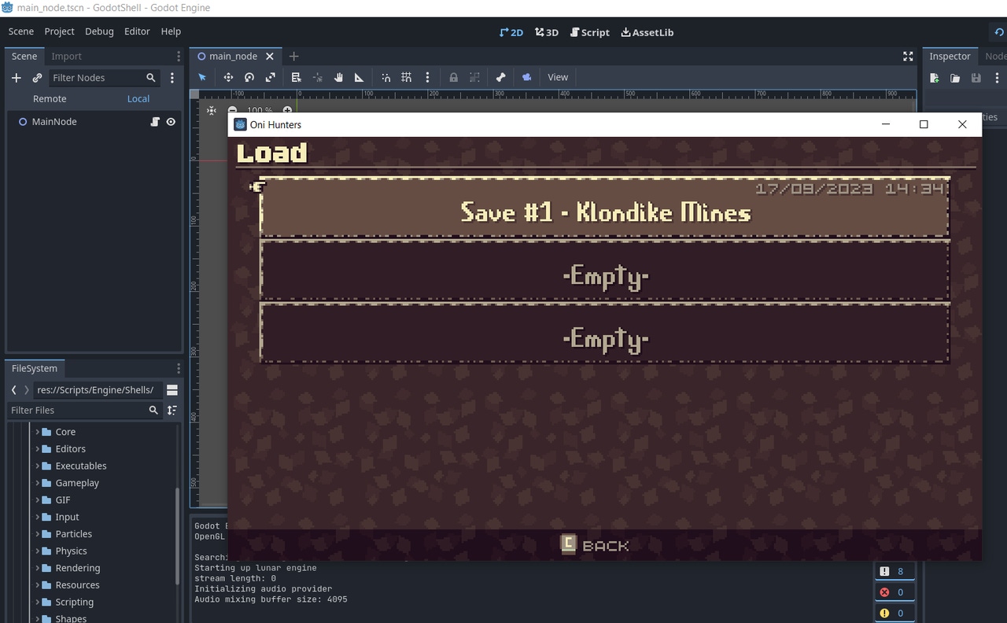Screen dimensions: 1007x623
Task: Toggle grid snapping in the toolbar
Action: (406, 77)
